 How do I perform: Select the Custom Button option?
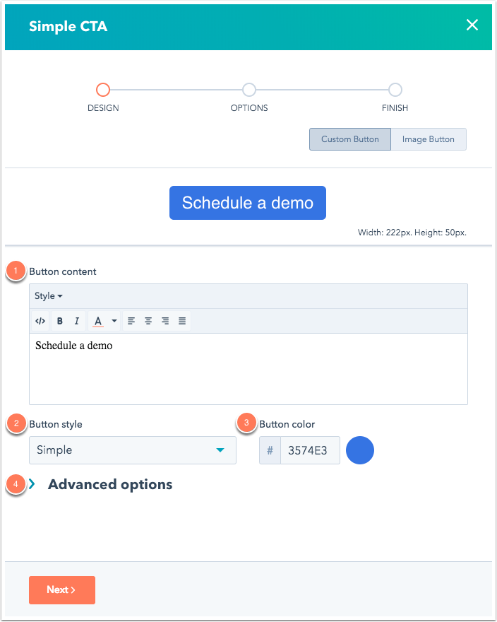coord(349,139)
